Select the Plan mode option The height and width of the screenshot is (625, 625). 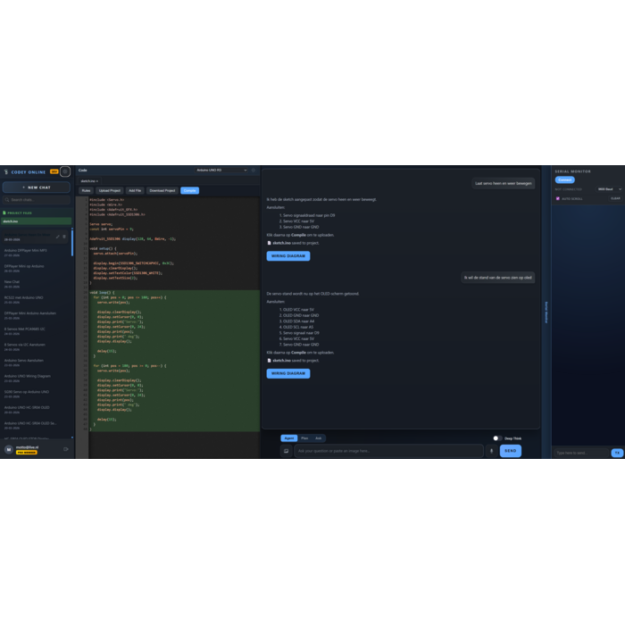point(304,438)
